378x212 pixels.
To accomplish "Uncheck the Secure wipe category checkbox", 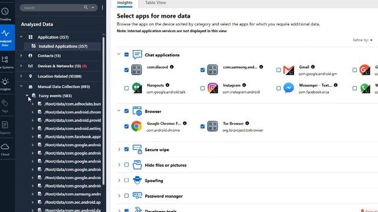I will [x=126, y=149].
